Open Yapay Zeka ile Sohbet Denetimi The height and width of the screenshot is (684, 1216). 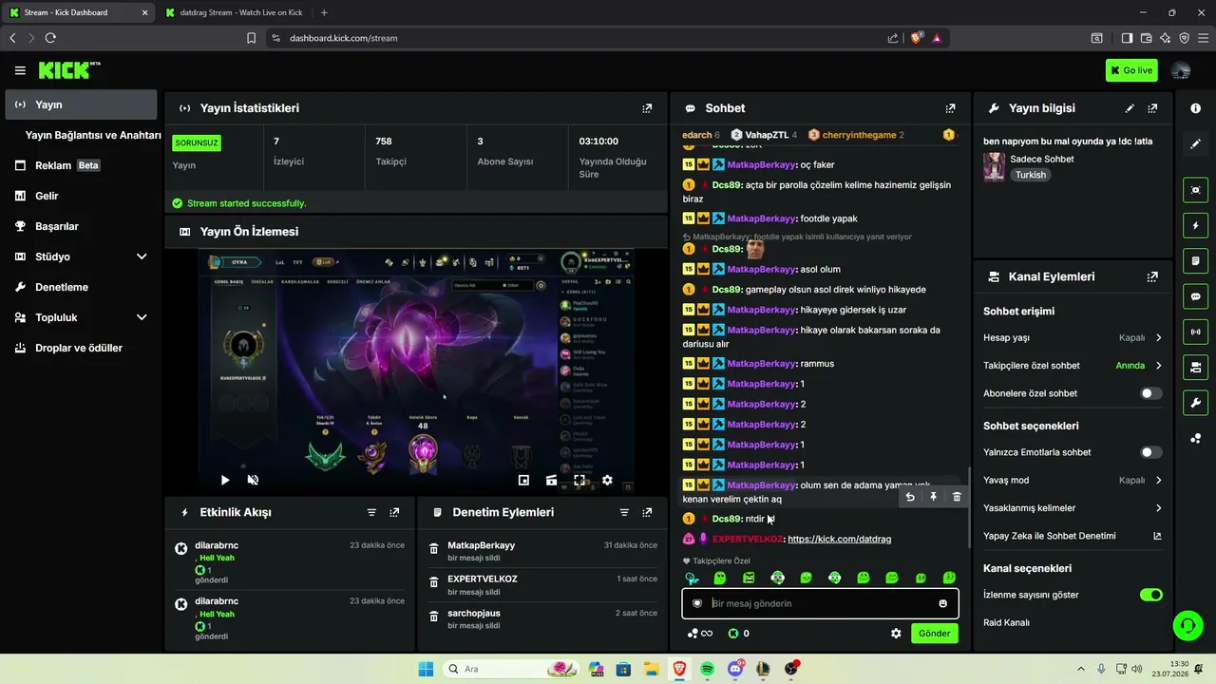pos(1073,536)
